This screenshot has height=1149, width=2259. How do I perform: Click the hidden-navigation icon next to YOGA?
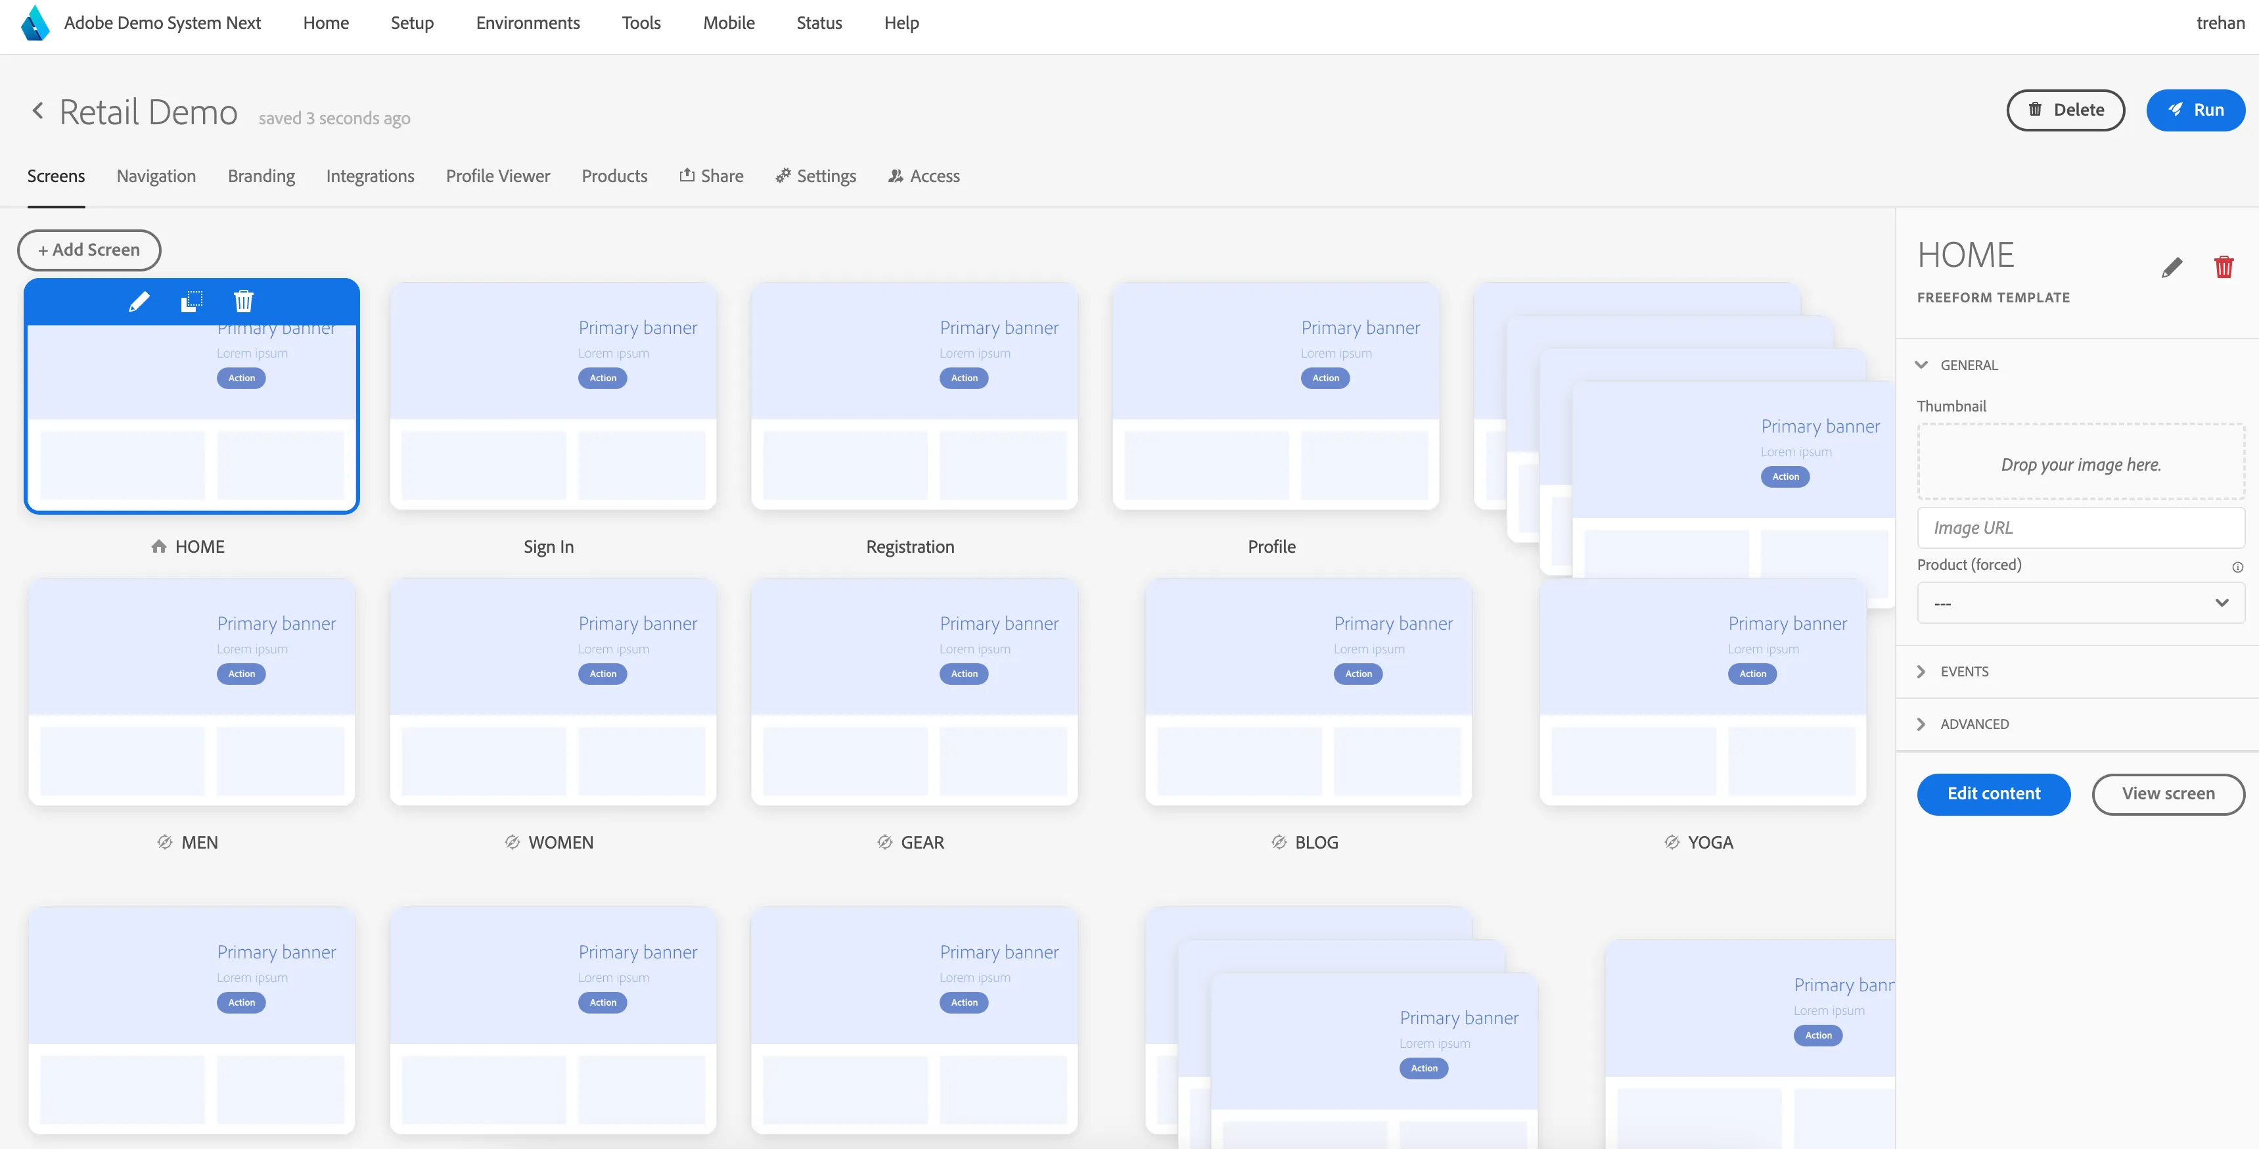coord(1672,842)
